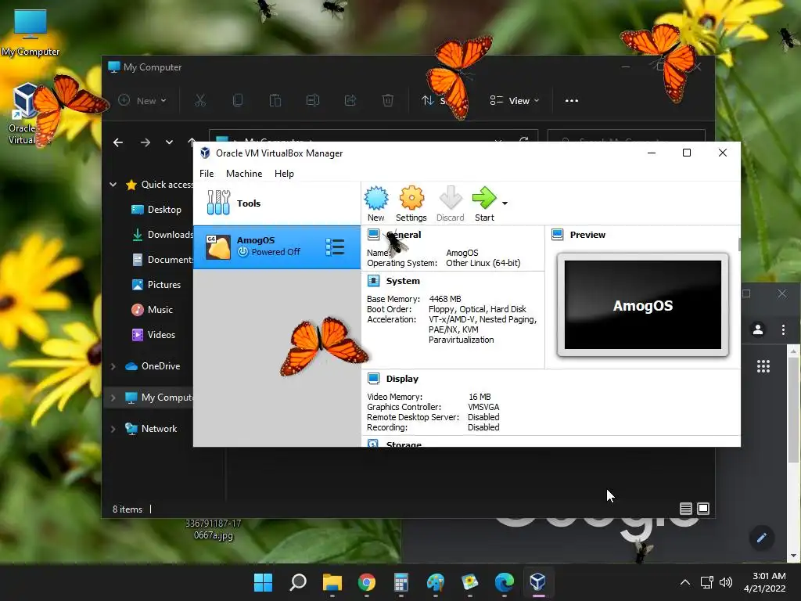
Task: Open the network icon in system tray
Action: [707, 582]
